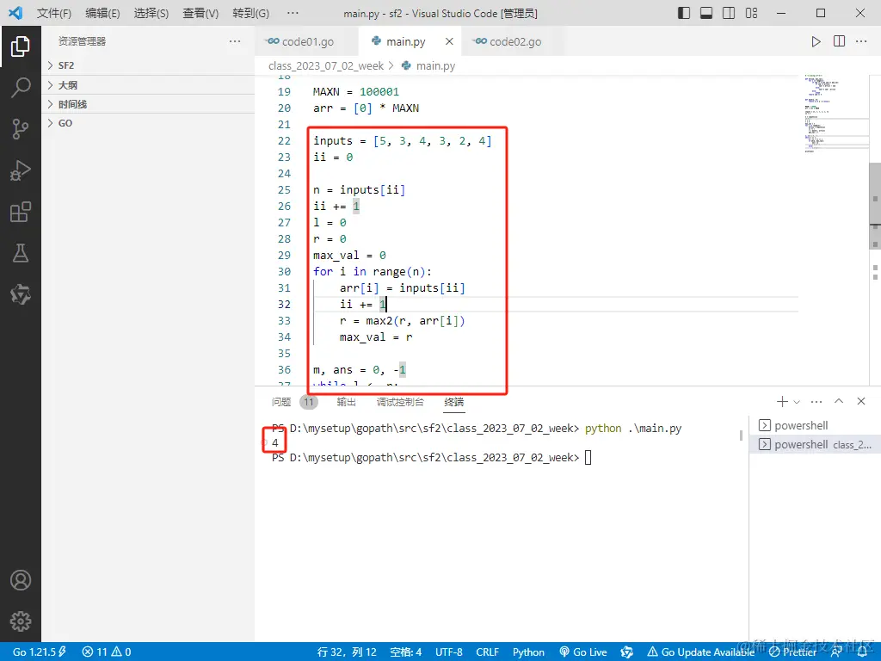This screenshot has width=881, height=661.
Task: Open the 编辑(E) menu
Action: tap(103, 13)
